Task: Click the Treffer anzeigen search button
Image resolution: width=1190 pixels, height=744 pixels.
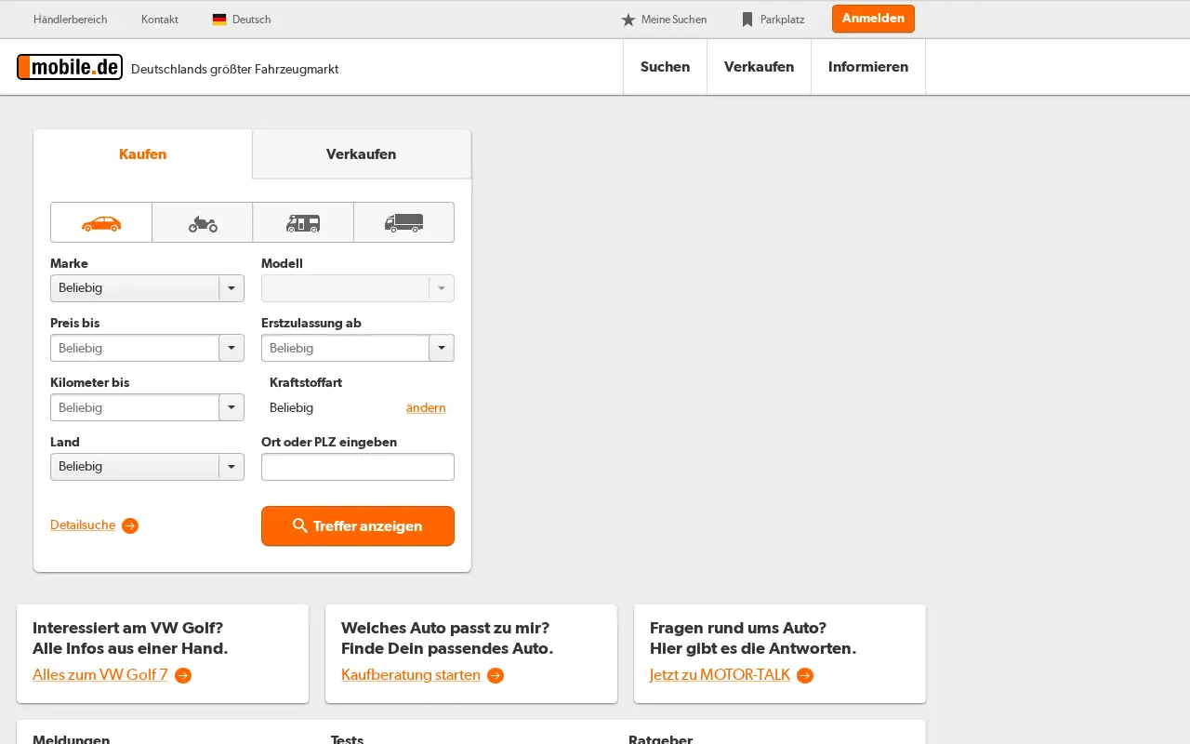Action: pos(358,526)
